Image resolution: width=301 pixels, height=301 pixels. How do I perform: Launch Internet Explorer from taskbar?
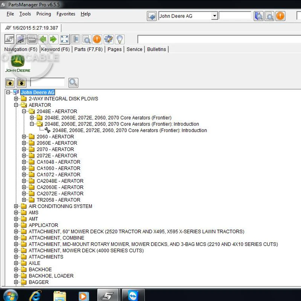pos(35,296)
